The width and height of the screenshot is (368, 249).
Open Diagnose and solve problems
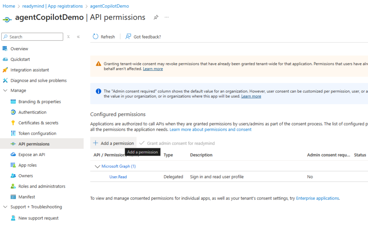[x=38, y=80]
